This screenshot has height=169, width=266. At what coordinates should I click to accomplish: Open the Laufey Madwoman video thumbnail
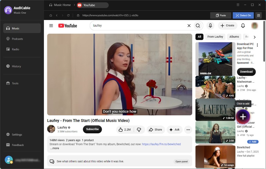pos(215,87)
